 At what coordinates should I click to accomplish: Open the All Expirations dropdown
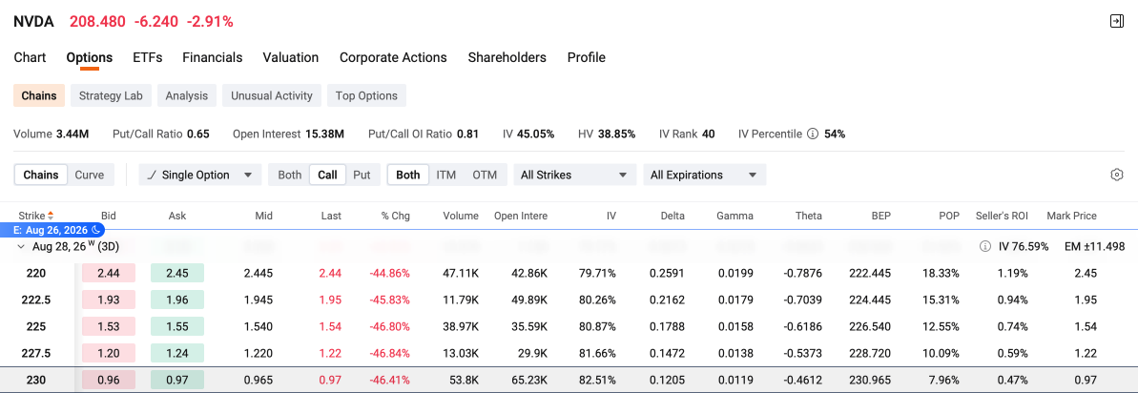click(x=705, y=175)
